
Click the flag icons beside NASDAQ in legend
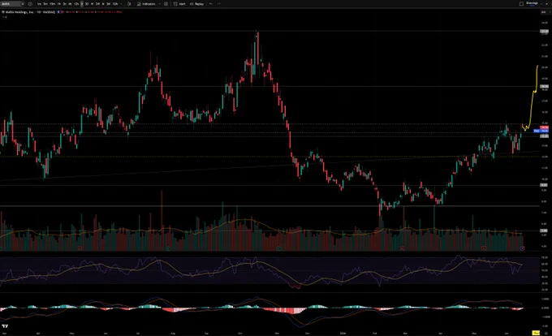tap(61, 12)
